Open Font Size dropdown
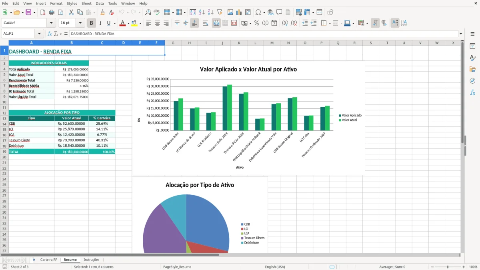480x270 pixels. [80, 23]
